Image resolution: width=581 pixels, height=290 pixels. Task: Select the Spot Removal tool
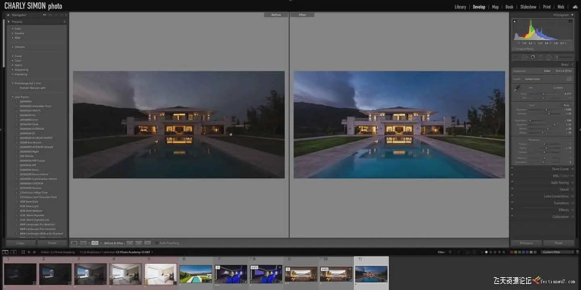[525, 57]
